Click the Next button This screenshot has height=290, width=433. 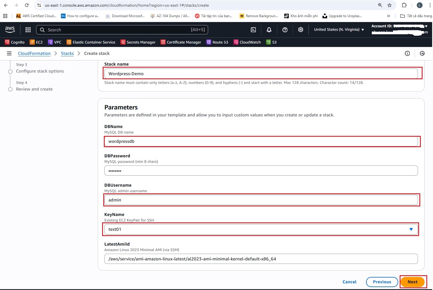[x=412, y=282]
